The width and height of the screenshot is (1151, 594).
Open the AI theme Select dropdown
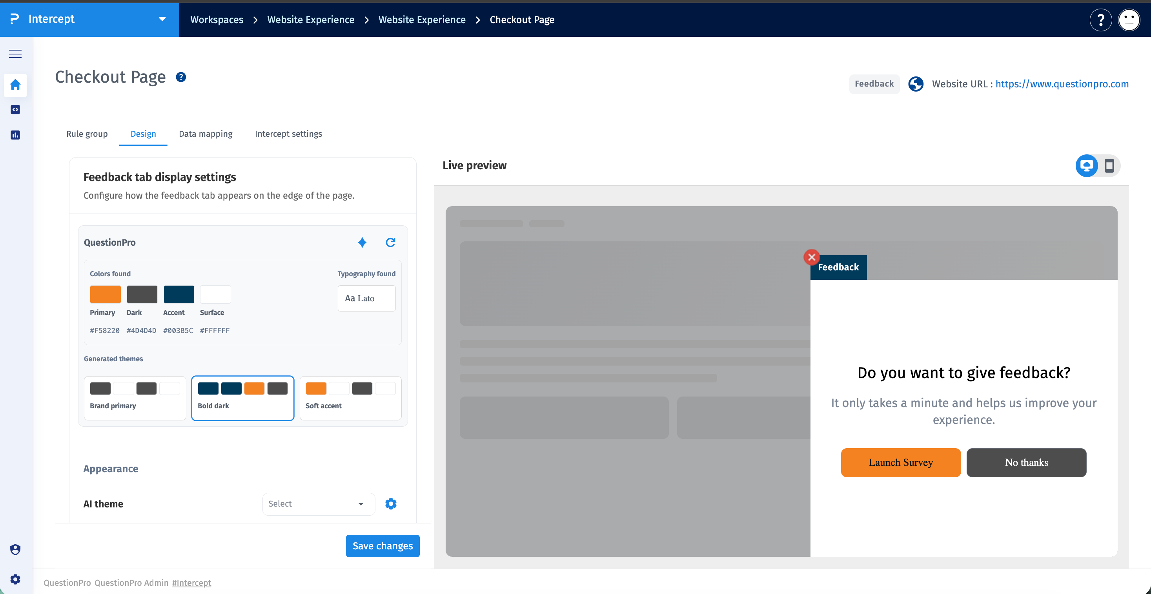319,504
